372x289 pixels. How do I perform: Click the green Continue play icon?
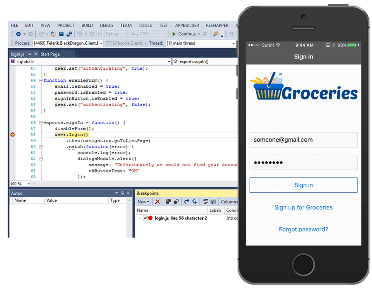click(x=174, y=34)
